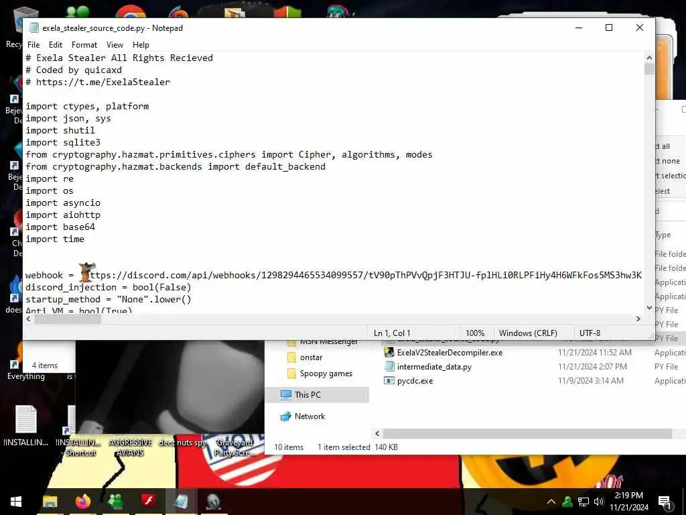Click '1 item selected 140 KB' status text
This screenshot has width=686, height=515.
(358, 447)
